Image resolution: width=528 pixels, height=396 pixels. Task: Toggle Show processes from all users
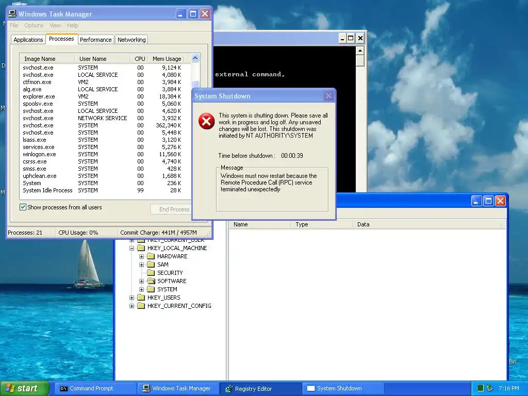coord(23,207)
